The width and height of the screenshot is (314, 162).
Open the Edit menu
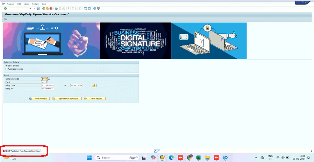click(19, 4)
